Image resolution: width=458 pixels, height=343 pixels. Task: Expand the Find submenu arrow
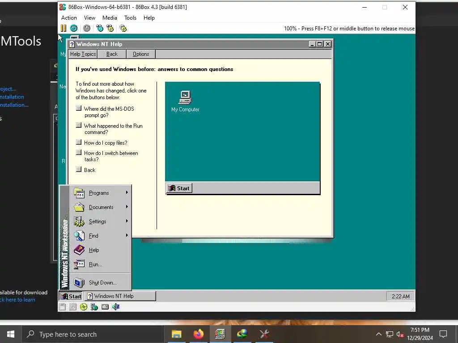click(x=127, y=235)
